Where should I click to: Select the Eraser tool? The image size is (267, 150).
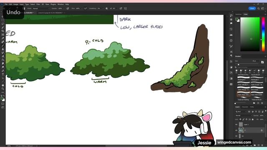tap(3, 56)
